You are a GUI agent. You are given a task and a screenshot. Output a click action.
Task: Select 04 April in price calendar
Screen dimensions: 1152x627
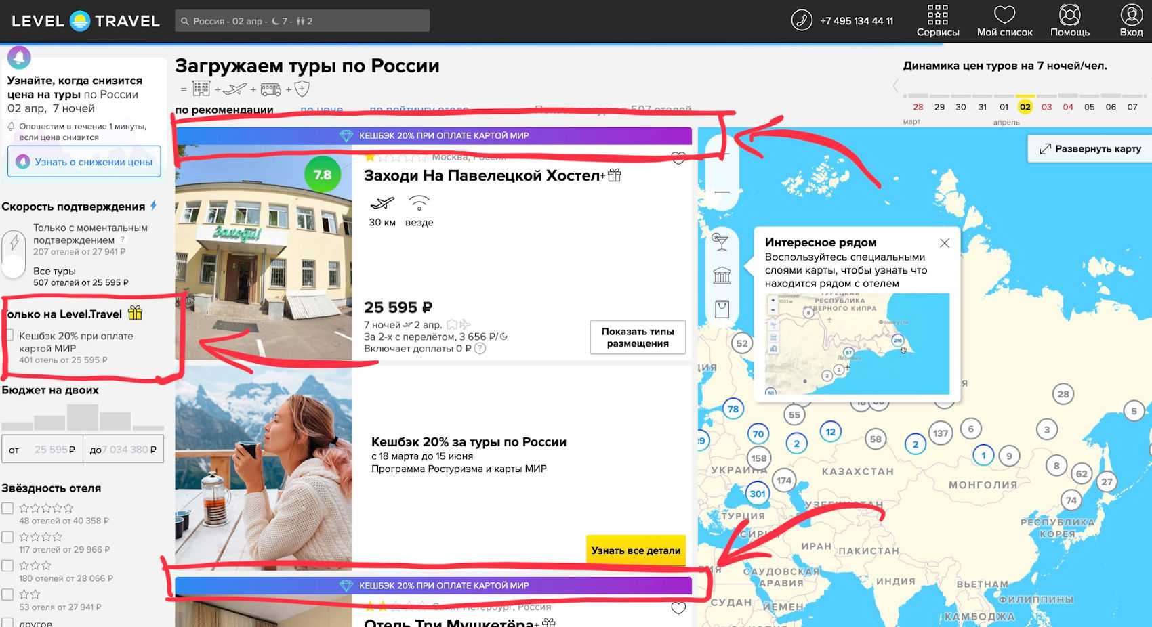[1068, 107]
